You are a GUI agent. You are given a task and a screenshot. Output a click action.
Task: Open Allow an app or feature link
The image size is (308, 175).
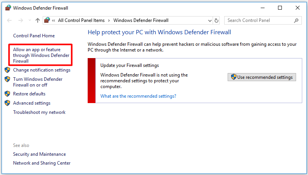[41, 55]
